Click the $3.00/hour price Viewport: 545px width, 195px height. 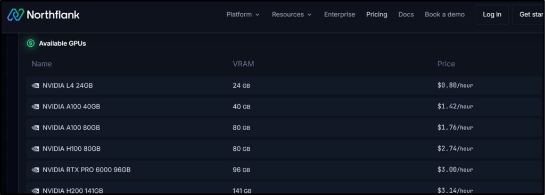tap(456, 170)
